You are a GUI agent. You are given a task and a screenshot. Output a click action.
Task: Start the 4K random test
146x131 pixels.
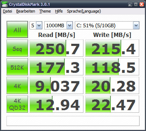(x=17, y=85)
